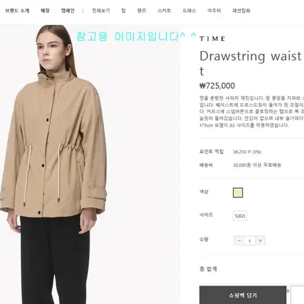Viewport: 304px width, 304px height.
Task: Select the beige color swatch
Action: [238, 193]
